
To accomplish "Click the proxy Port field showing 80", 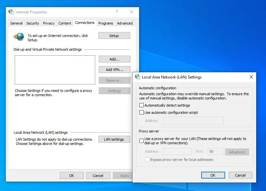I will coord(215,151).
